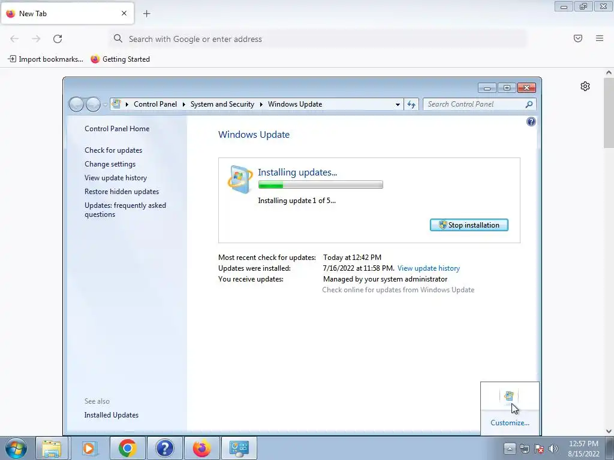614x460 pixels.
Task: Reload the current Firefox page
Action: [x=58, y=39]
